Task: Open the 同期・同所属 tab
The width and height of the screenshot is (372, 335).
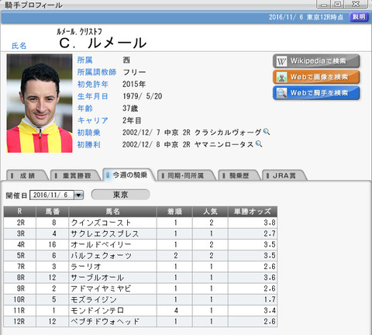Action: (x=186, y=175)
